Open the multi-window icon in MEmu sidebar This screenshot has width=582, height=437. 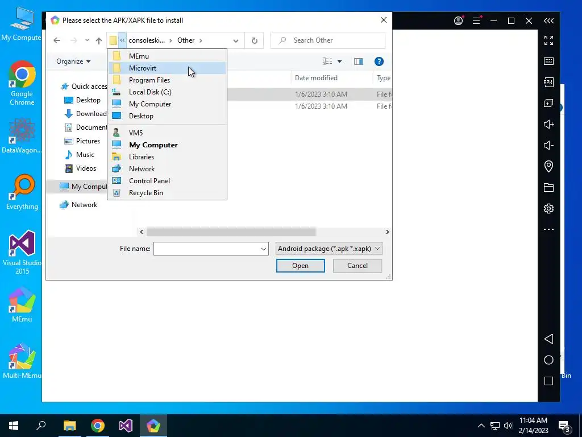click(548, 103)
